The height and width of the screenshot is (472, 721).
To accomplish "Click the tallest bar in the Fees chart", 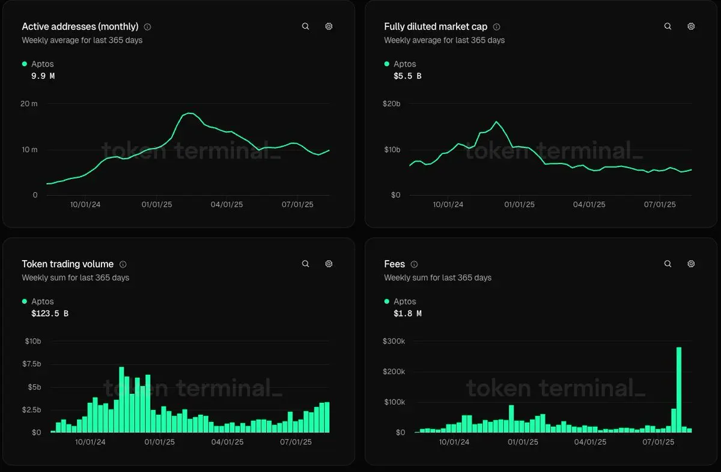I will pyautogui.click(x=679, y=390).
